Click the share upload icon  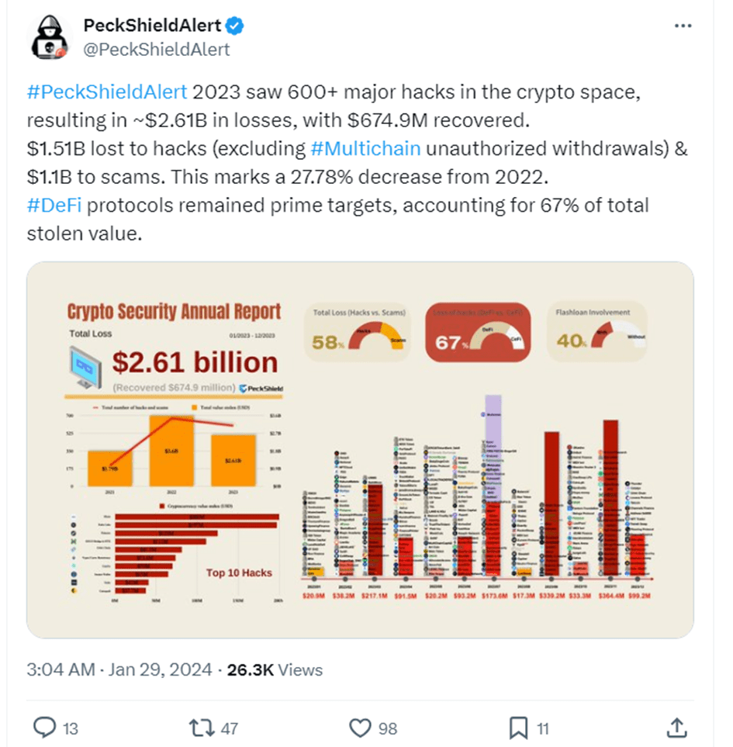(676, 728)
